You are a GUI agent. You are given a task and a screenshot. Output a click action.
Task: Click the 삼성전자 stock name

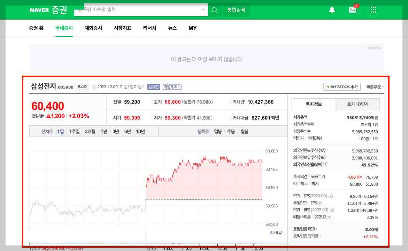point(44,86)
